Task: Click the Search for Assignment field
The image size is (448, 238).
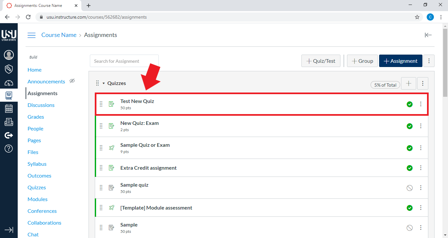Action: (x=124, y=61)
